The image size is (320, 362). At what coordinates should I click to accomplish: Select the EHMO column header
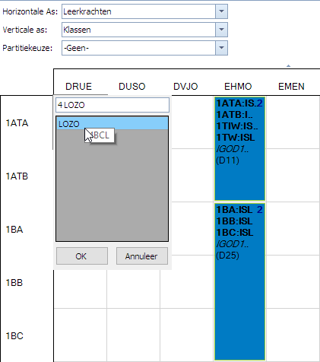(238, 87)
